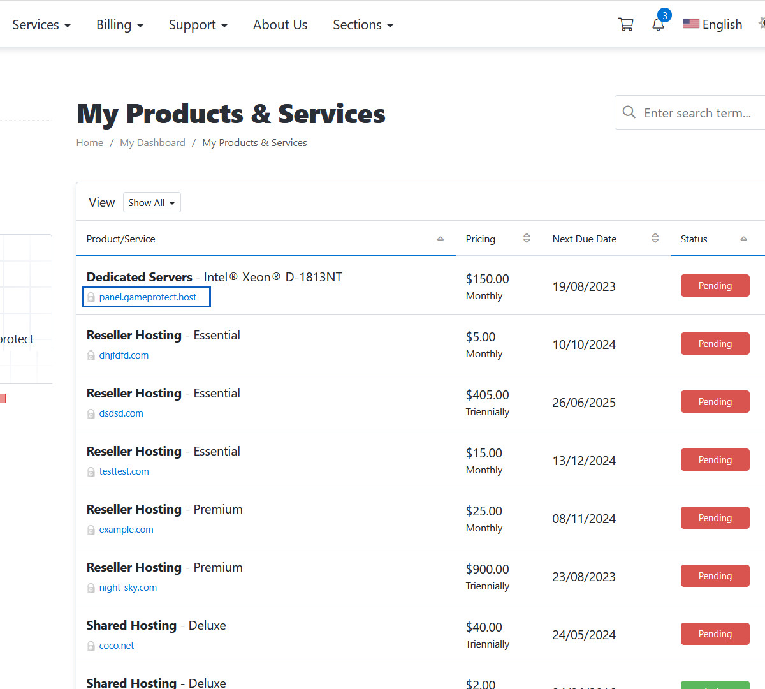Image resolution: width=765 pixels, height=689 pixels.
Task: Open the Sections menu
Action: click(x=363, y=25)
